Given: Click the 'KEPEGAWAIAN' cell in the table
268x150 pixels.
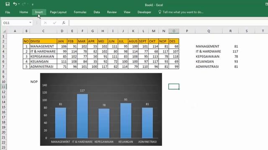Looking at the screenshot, I should (x=44, y=57).
